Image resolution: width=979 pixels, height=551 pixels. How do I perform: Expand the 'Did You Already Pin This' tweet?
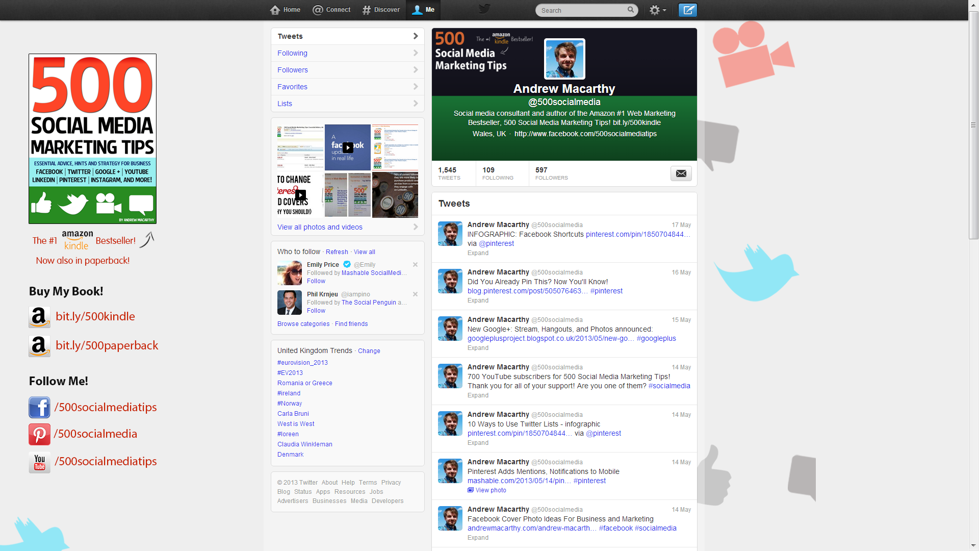coord(478,300)
